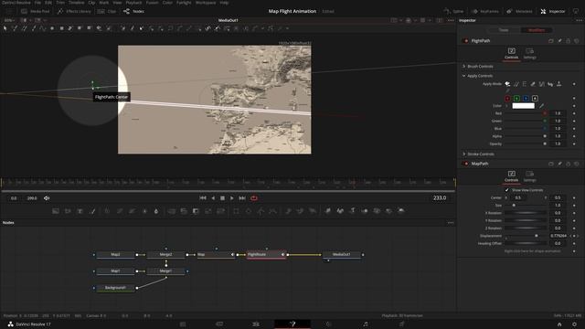This screenshot has height=329, width=585.
Task: Add Paint tool from toolbar
Action: [92, 211]
